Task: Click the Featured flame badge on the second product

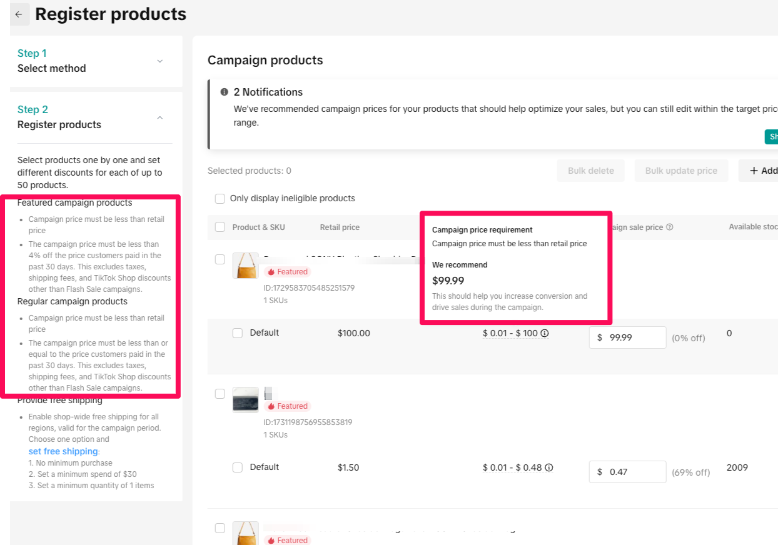Action: tap(286, 406)
